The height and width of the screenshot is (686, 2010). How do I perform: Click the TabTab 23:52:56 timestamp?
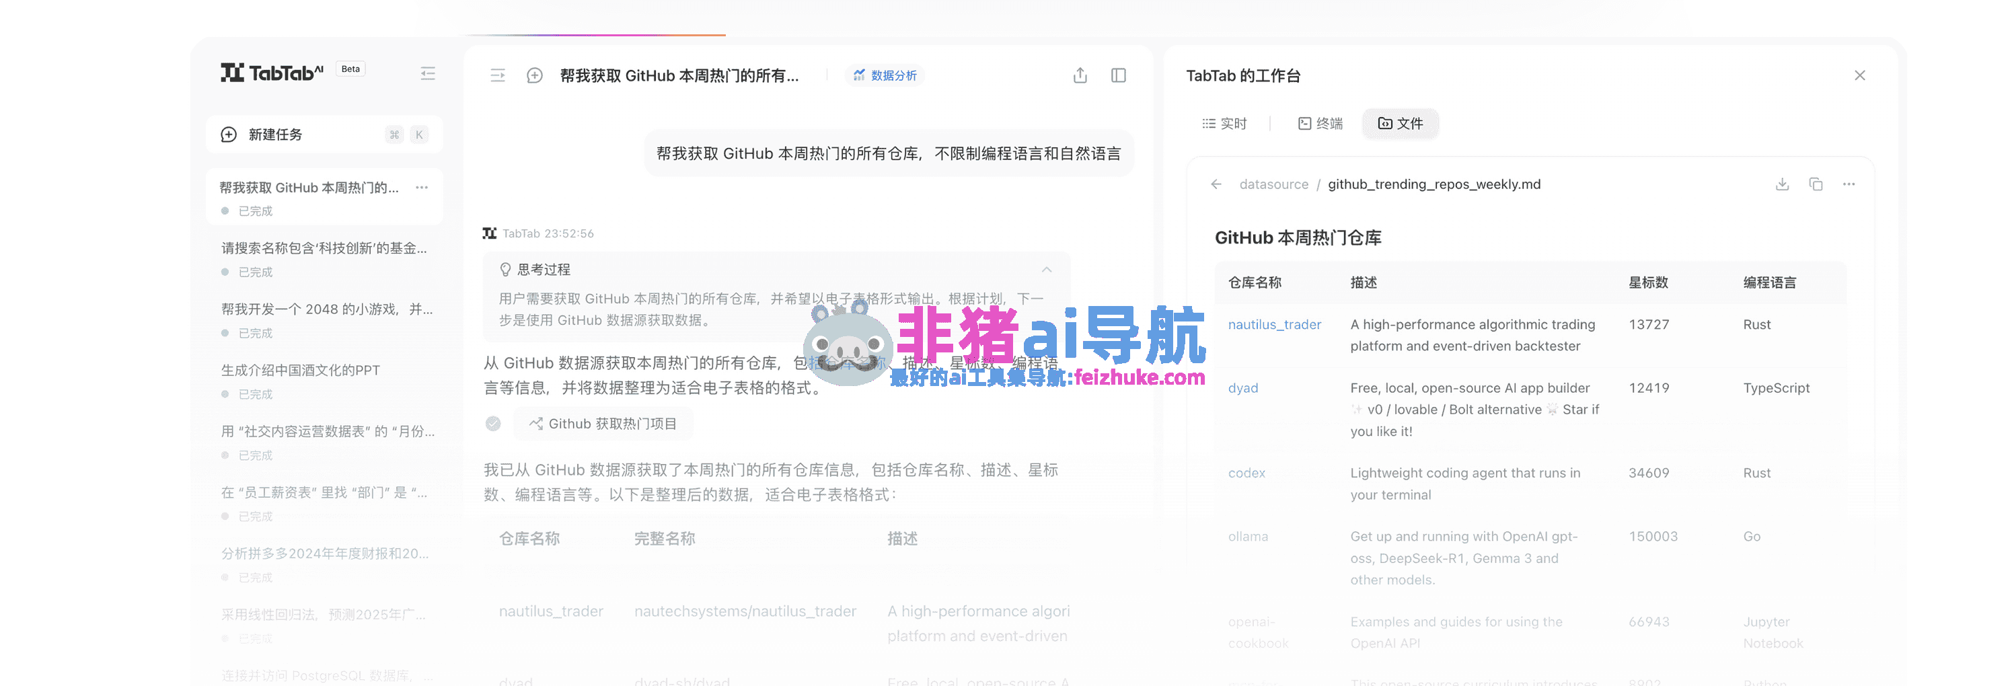click(548, 233)
